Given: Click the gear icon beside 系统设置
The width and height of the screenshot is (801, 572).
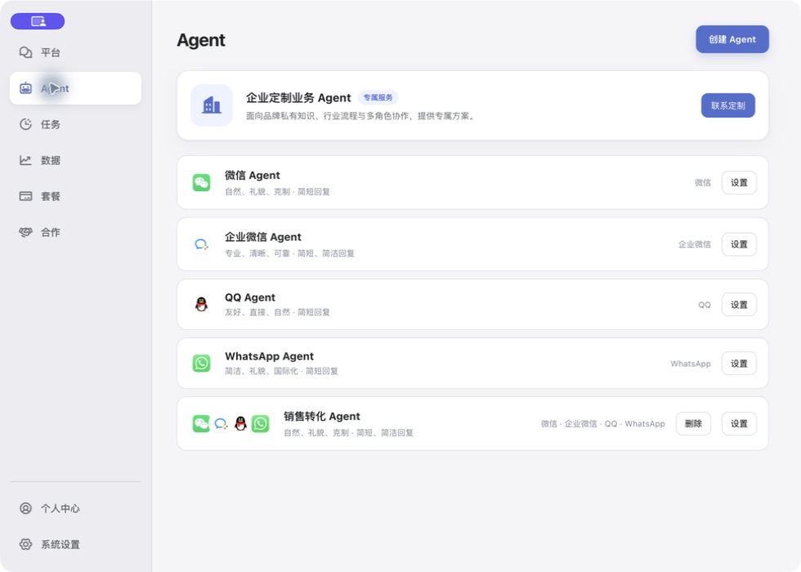Looking at the screenshot, I should 25,544.
